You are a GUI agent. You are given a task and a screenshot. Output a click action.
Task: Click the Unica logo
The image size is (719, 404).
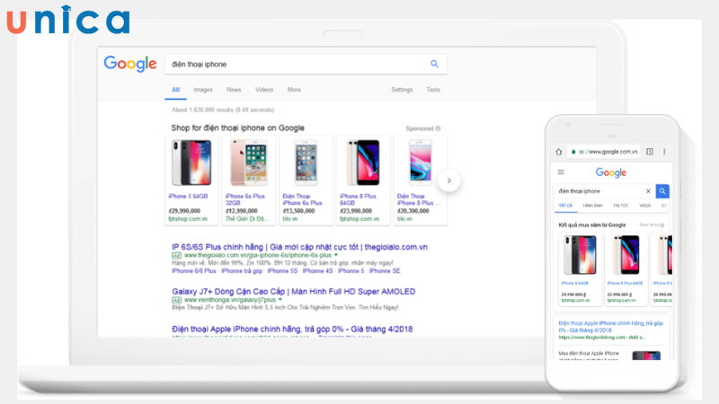(68, 20)
